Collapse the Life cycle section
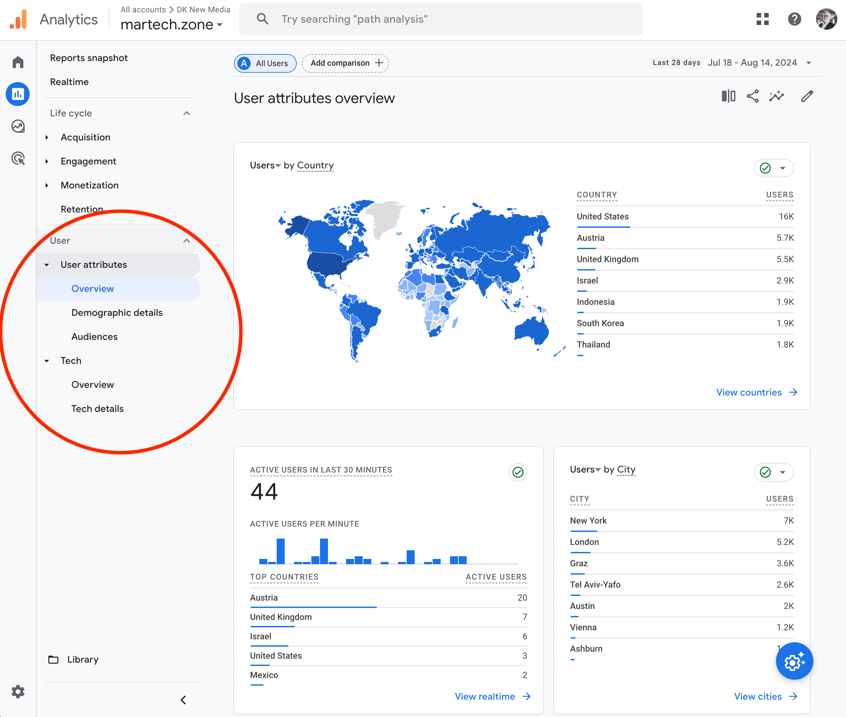 187,113
